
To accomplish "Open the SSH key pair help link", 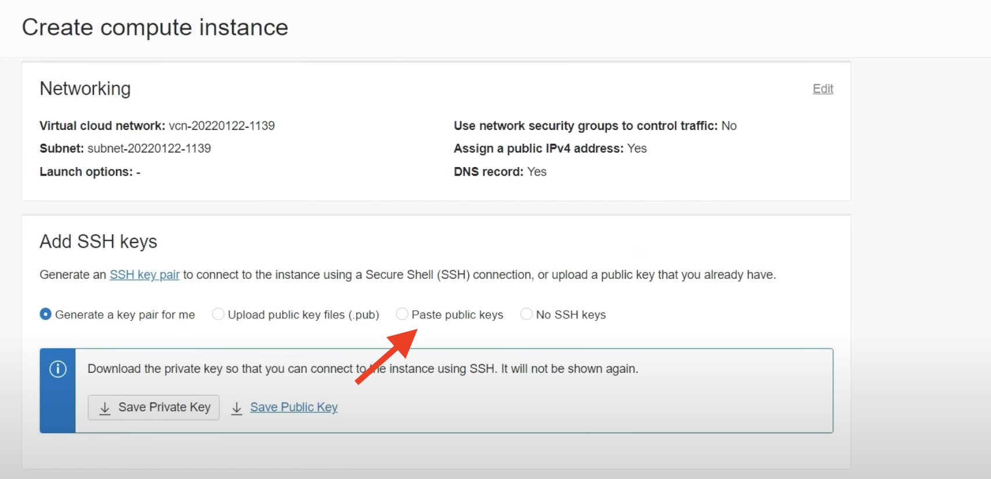I will pyautogui.click(x=144, y=274).
